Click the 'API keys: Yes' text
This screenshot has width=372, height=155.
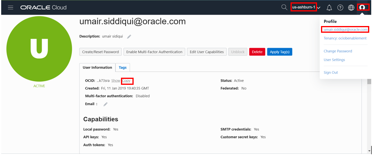pos(95,137)
